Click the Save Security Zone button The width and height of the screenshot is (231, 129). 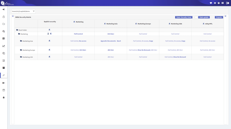pyautogui.click(x=184, y=17)
